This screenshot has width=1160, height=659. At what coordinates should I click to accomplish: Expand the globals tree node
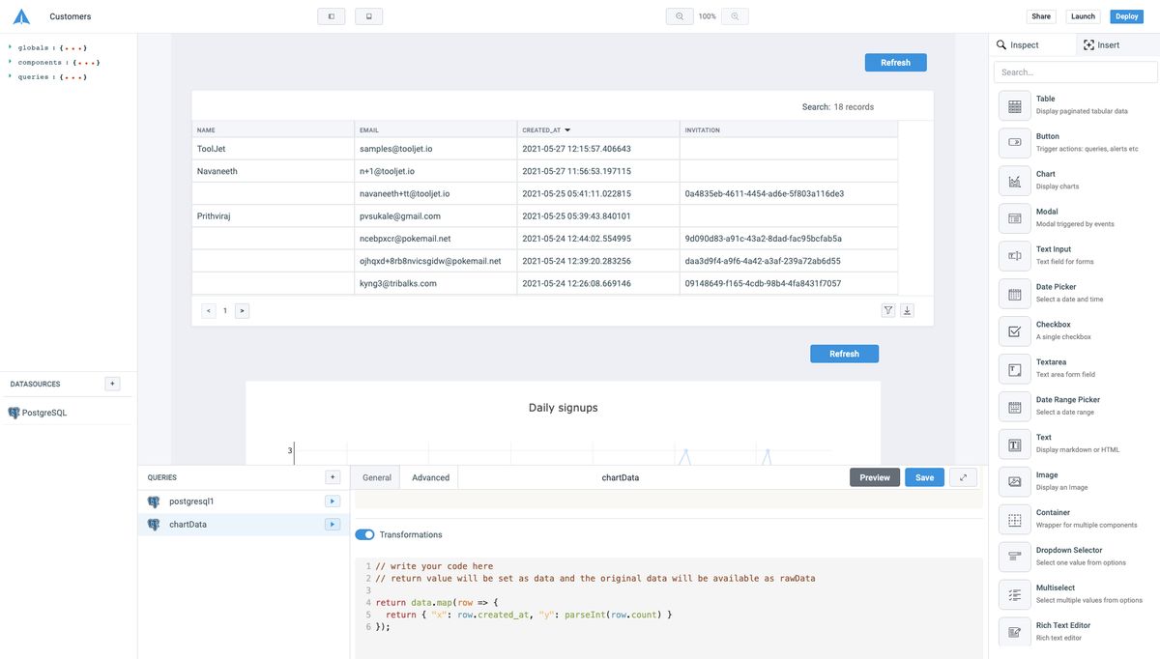[x=11, y=47]
